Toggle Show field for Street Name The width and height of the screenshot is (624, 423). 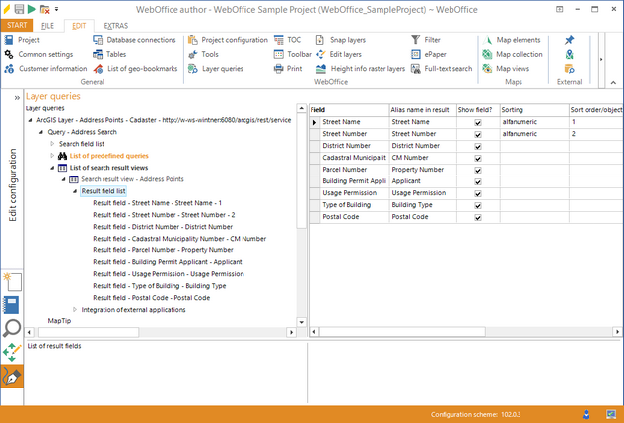[x=478, y=122]
